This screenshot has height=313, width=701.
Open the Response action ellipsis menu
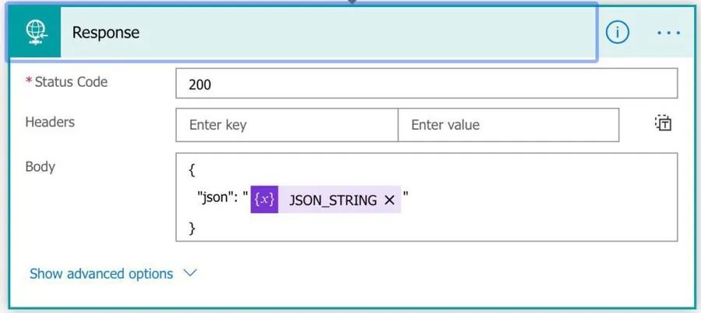(668, 33)
